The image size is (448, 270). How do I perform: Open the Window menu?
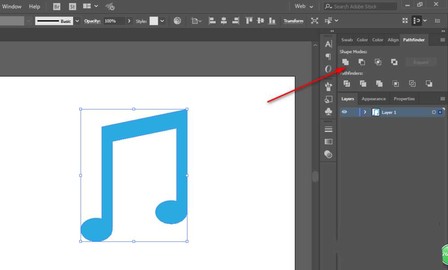click(12, 6)
